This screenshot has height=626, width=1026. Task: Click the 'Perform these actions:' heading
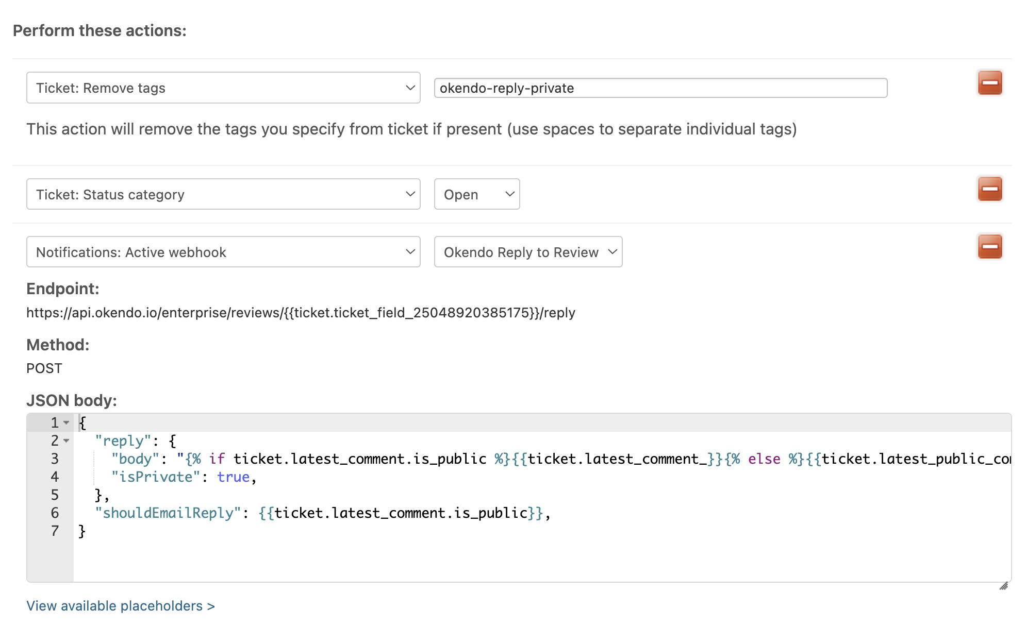pyautogui.click(x=100, y=31)
